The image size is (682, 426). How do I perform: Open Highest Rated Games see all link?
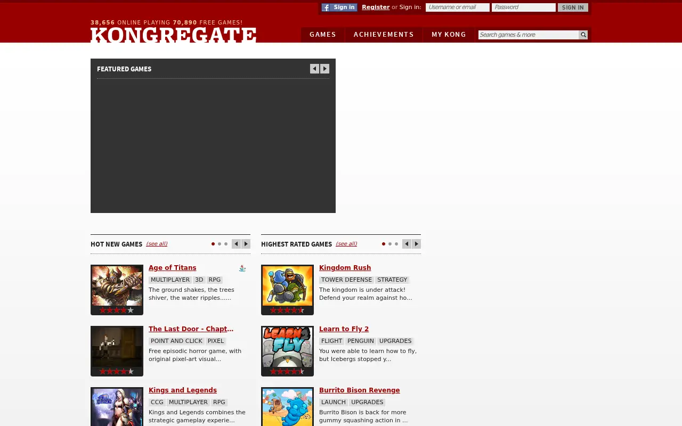(x=346, y=244)
